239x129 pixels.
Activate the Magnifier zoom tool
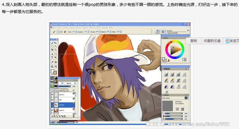pos(52,67)
